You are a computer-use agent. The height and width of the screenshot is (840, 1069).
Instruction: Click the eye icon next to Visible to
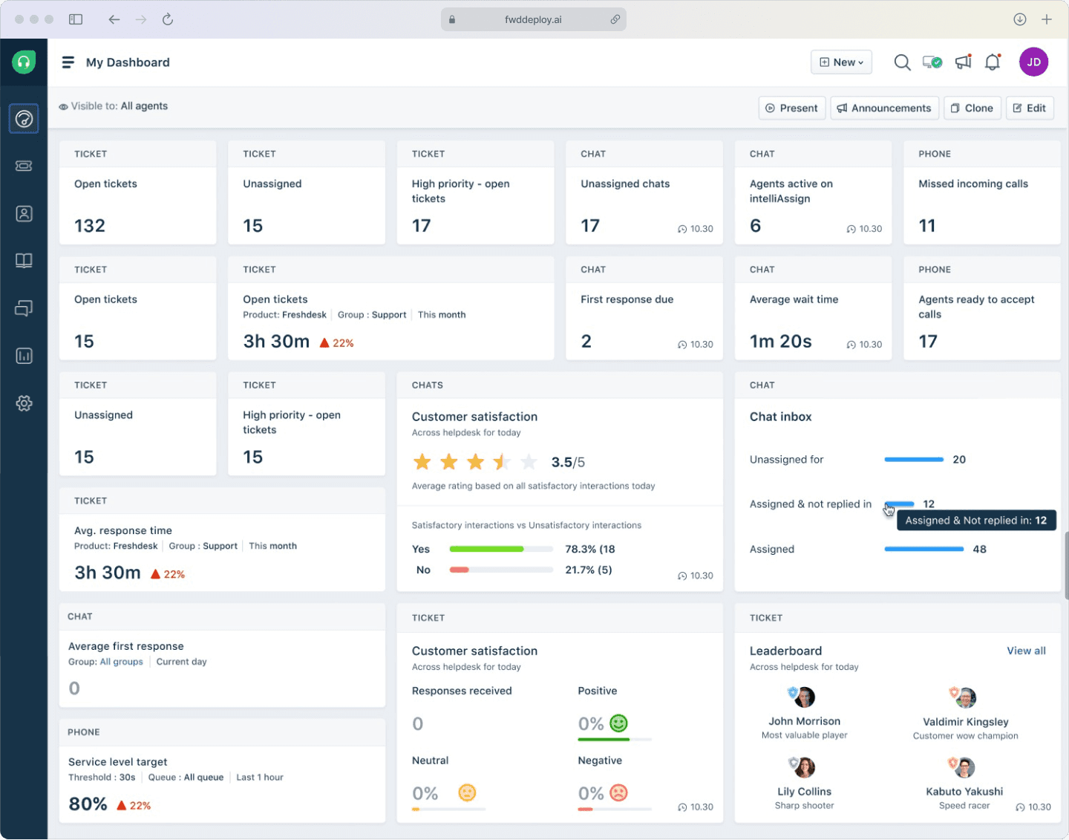tap(64, 107)
